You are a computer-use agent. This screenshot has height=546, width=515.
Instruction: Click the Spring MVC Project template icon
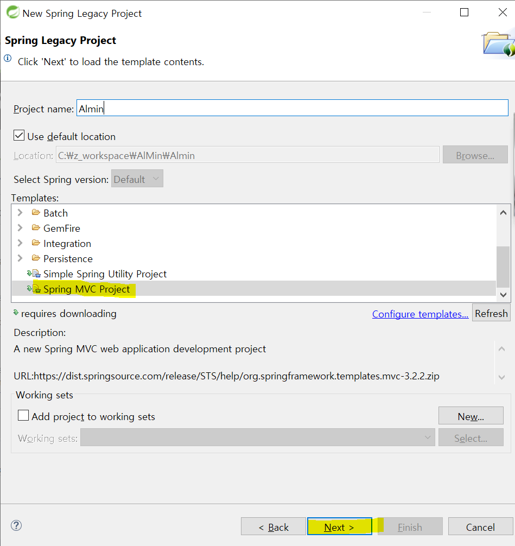(34, 289)
